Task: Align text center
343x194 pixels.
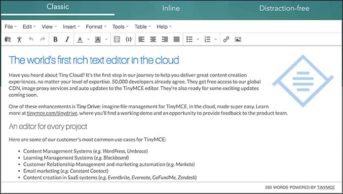Action: [x=153, y=40]
